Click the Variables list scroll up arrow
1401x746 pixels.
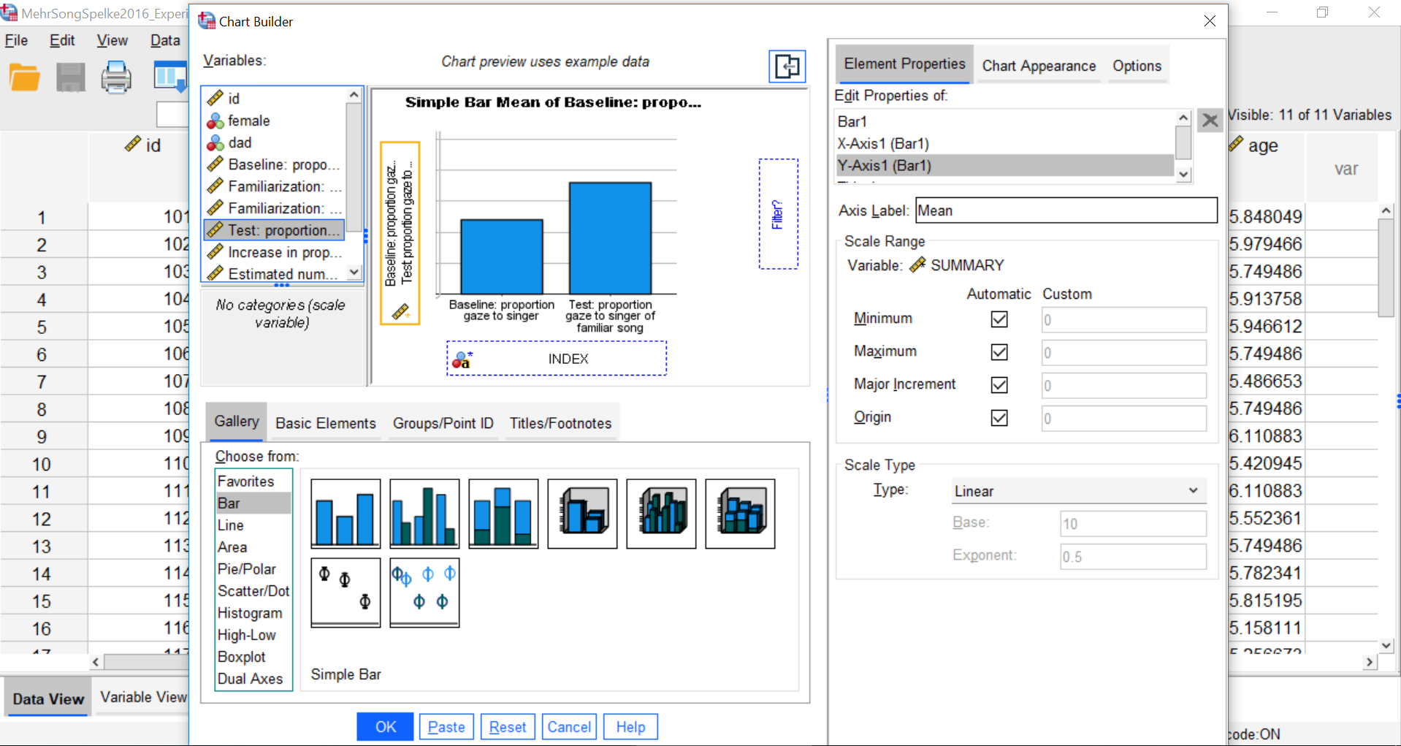[x=354, y=95]
